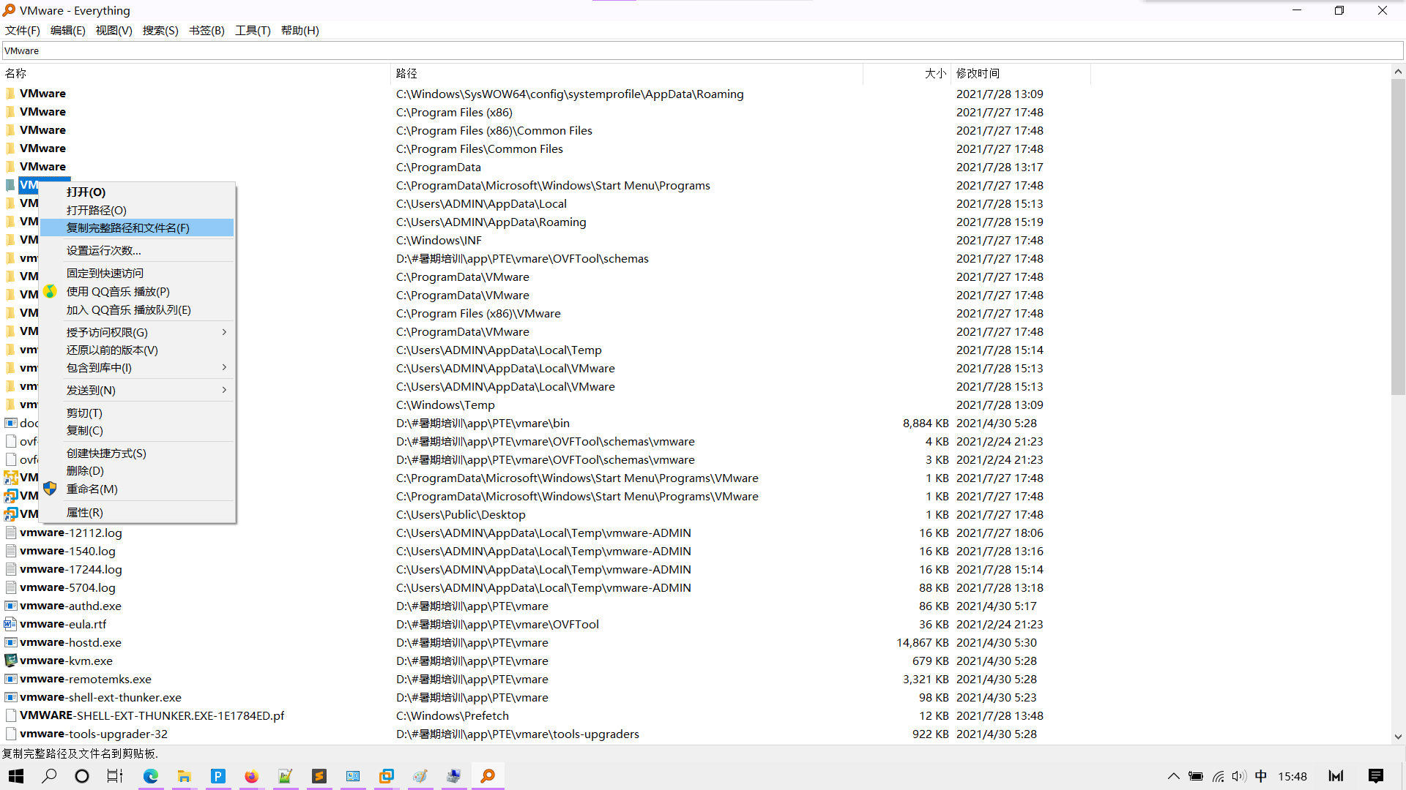The image size is (1406, 790).
Task: Show hidden system tray icons
Action: click(x=1173, y=776)
